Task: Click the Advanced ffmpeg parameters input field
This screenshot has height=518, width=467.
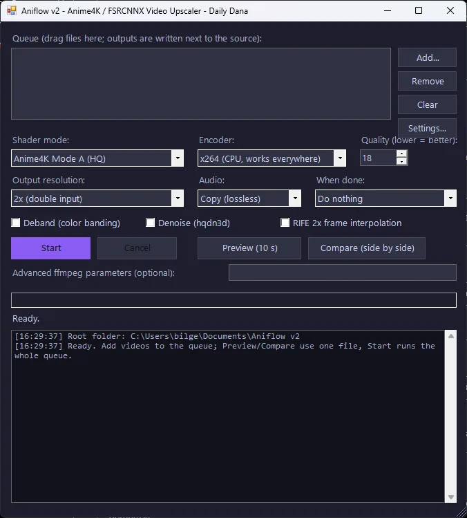Action: coord(343,272)
